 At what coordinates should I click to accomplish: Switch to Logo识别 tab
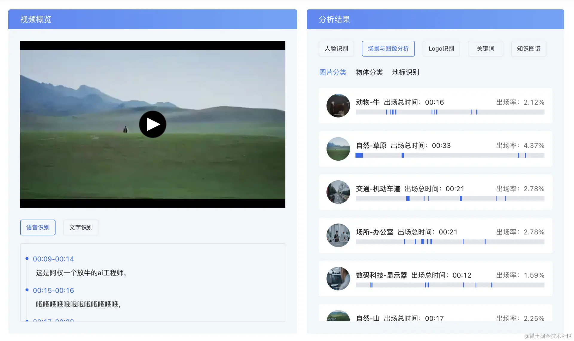(441, 48)
